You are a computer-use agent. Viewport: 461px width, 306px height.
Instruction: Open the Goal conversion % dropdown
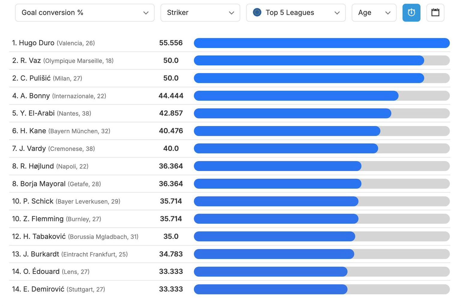click(84, 13)
